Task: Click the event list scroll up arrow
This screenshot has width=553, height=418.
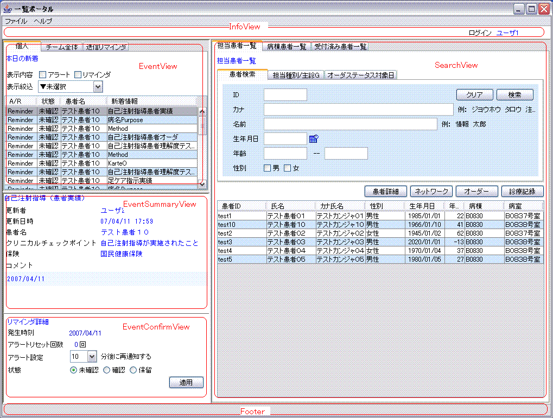Action: [202, 111]
